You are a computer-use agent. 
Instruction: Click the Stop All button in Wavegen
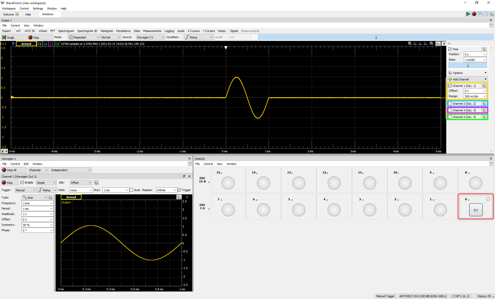(14, 170)
